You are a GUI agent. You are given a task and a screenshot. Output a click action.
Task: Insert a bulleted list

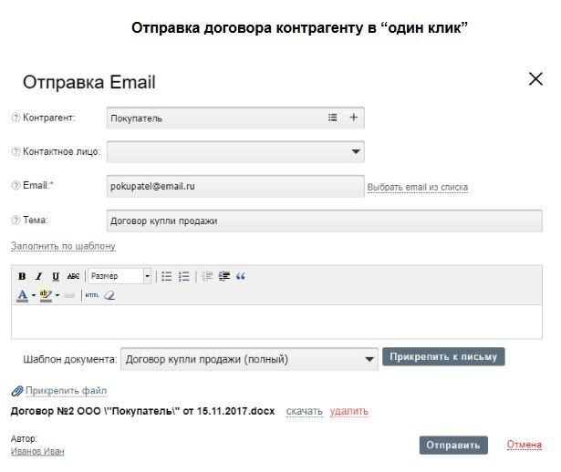167,276
